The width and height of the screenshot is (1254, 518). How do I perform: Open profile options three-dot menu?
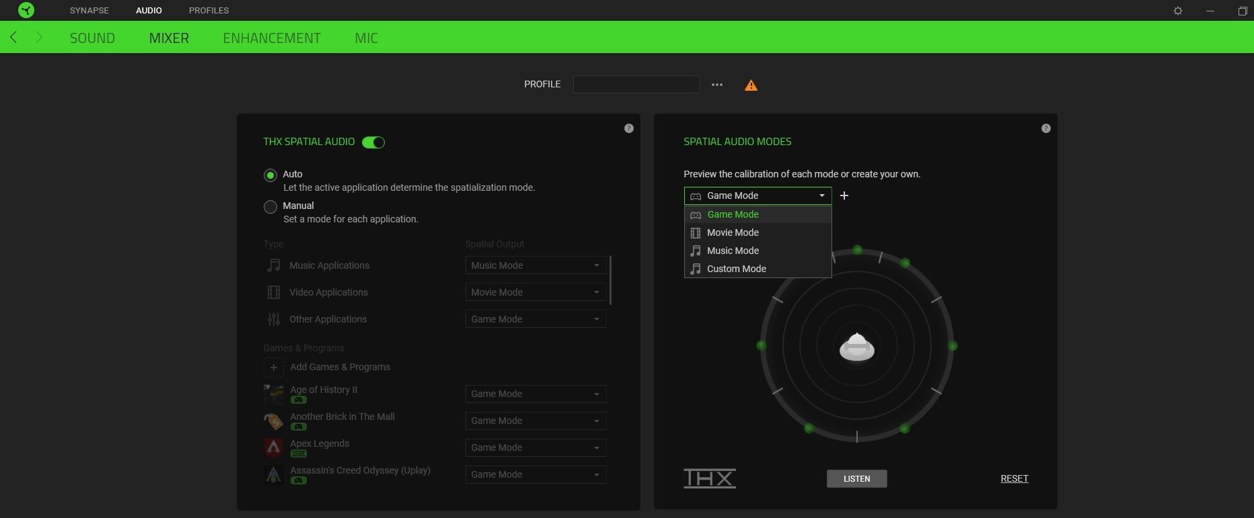pyautogui.click(x=717, y=85)
